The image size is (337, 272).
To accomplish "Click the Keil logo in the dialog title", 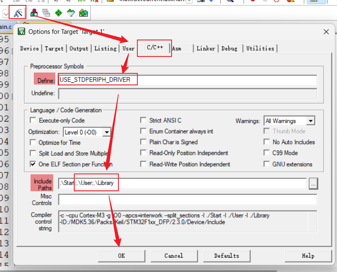I will point(21,32).
